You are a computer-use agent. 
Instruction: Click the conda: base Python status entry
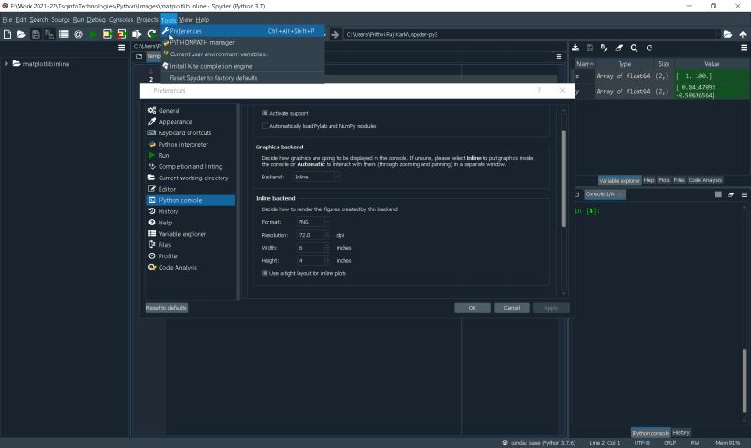pyautogui.click(x=539, y=442)
